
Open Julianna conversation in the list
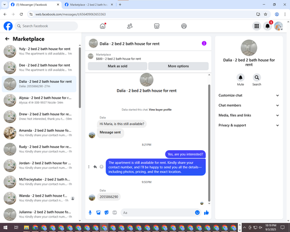[x=39, y=215]
